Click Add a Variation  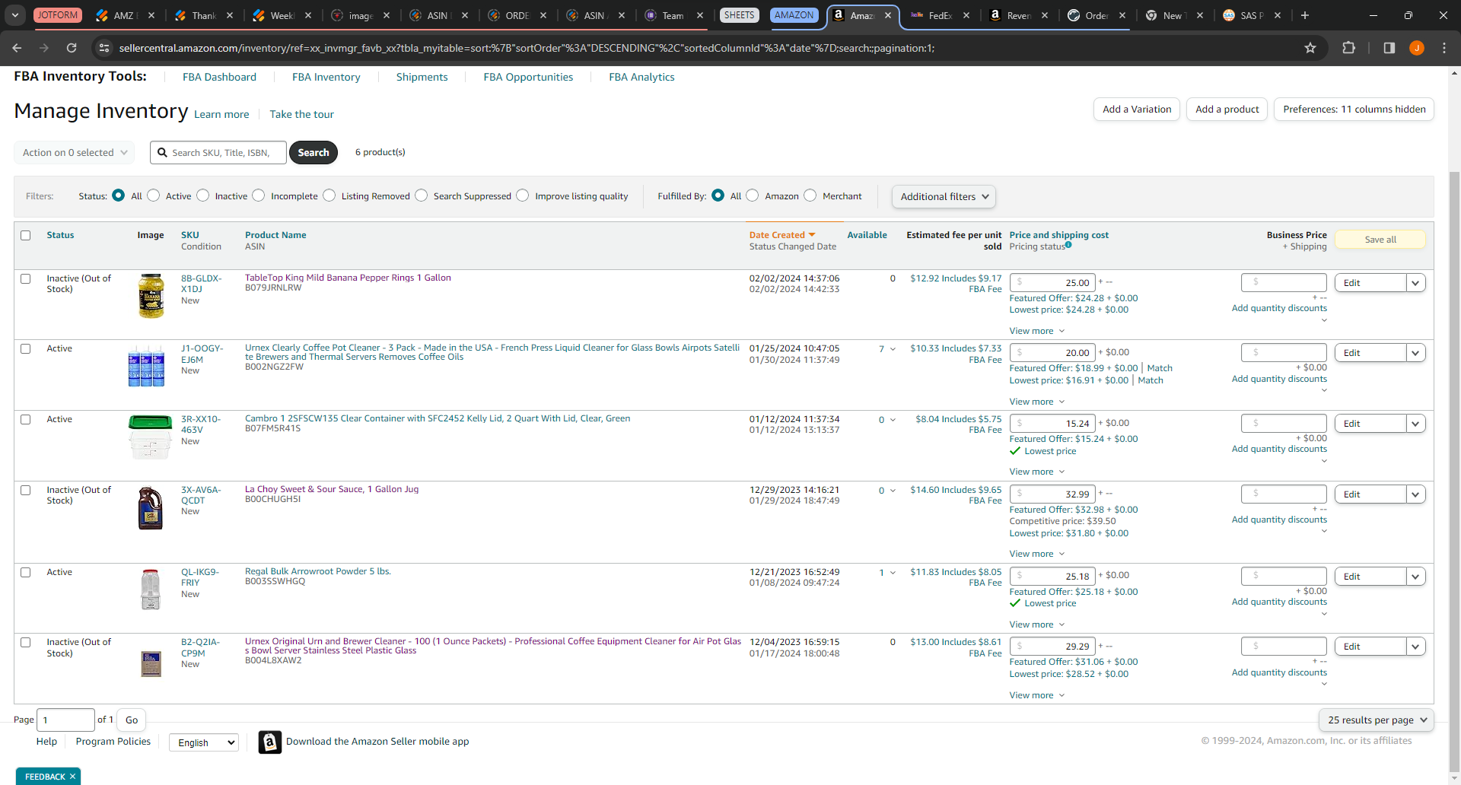(x=1137, y=110)
